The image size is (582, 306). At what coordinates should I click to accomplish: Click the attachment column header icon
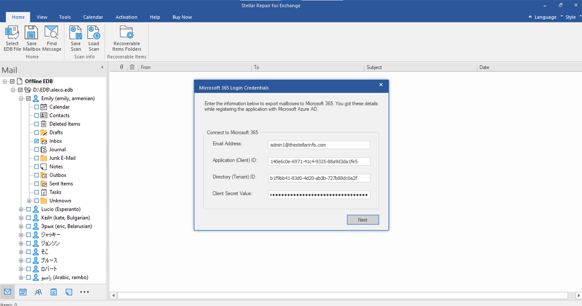[122, 67]
